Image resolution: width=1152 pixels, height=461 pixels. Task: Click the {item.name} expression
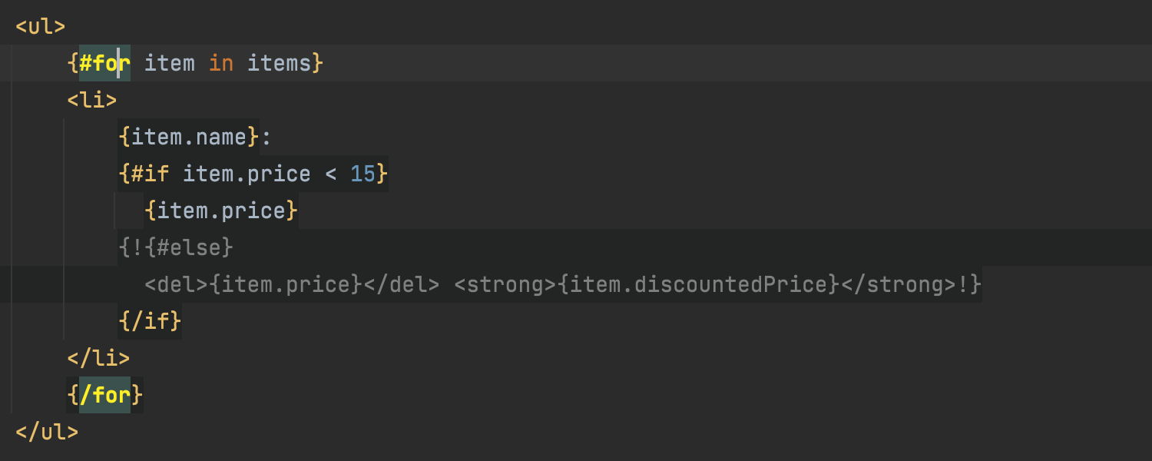point(188,137)
